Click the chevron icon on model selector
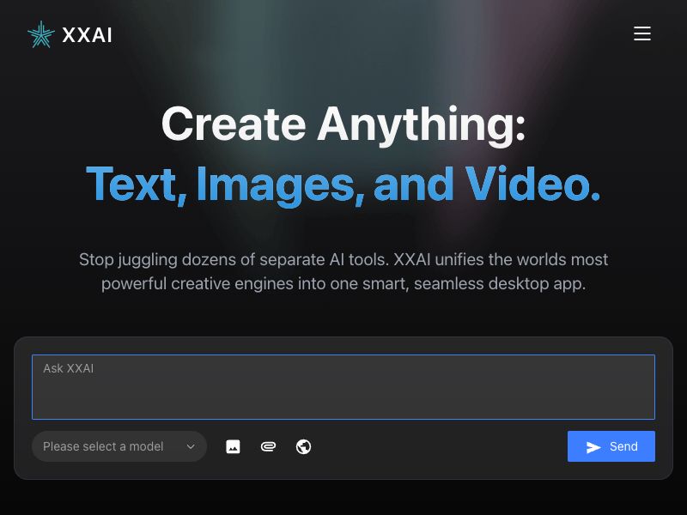The height and width of the screenshot is (515, 687). (191, 446)
